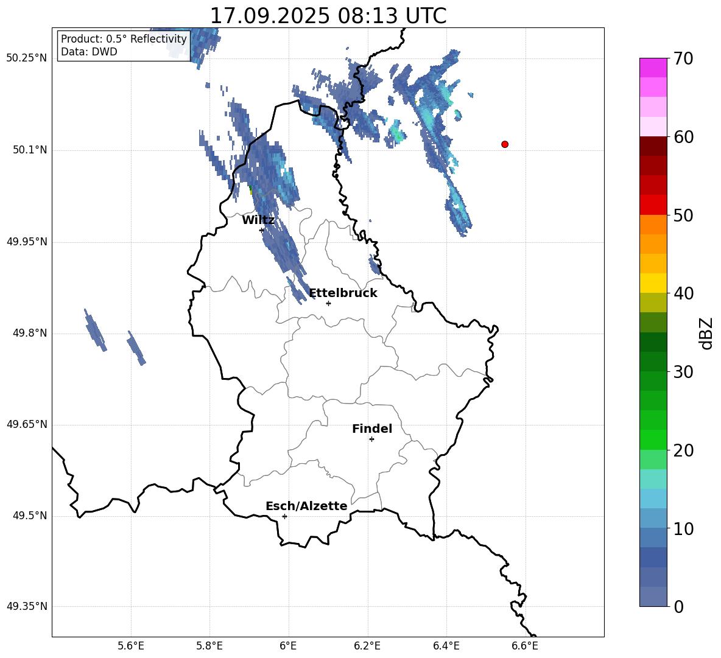This screenshot has width=721, height=658.
Task: Click the slate blue swatch just above 0 dBZ
Action: pos(653,597)
